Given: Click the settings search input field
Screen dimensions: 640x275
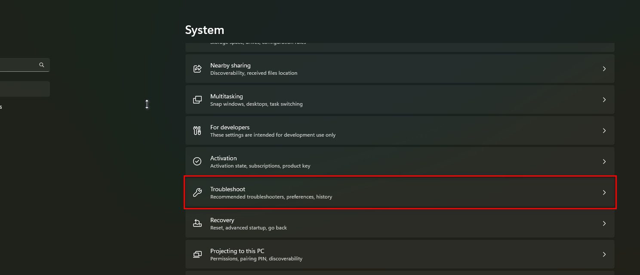Looking at the screenshot, I should click(x=17, y=65).
